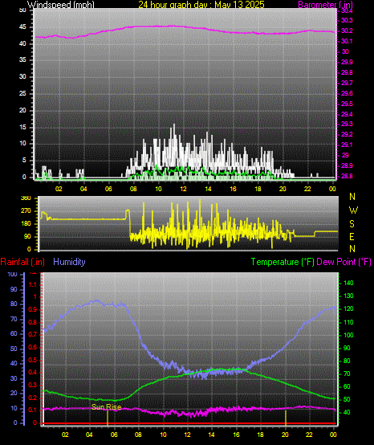This screenshot has height=445, width=374.
Task: Click the 29.1 barometer axis value
Action: pos(347,145)
